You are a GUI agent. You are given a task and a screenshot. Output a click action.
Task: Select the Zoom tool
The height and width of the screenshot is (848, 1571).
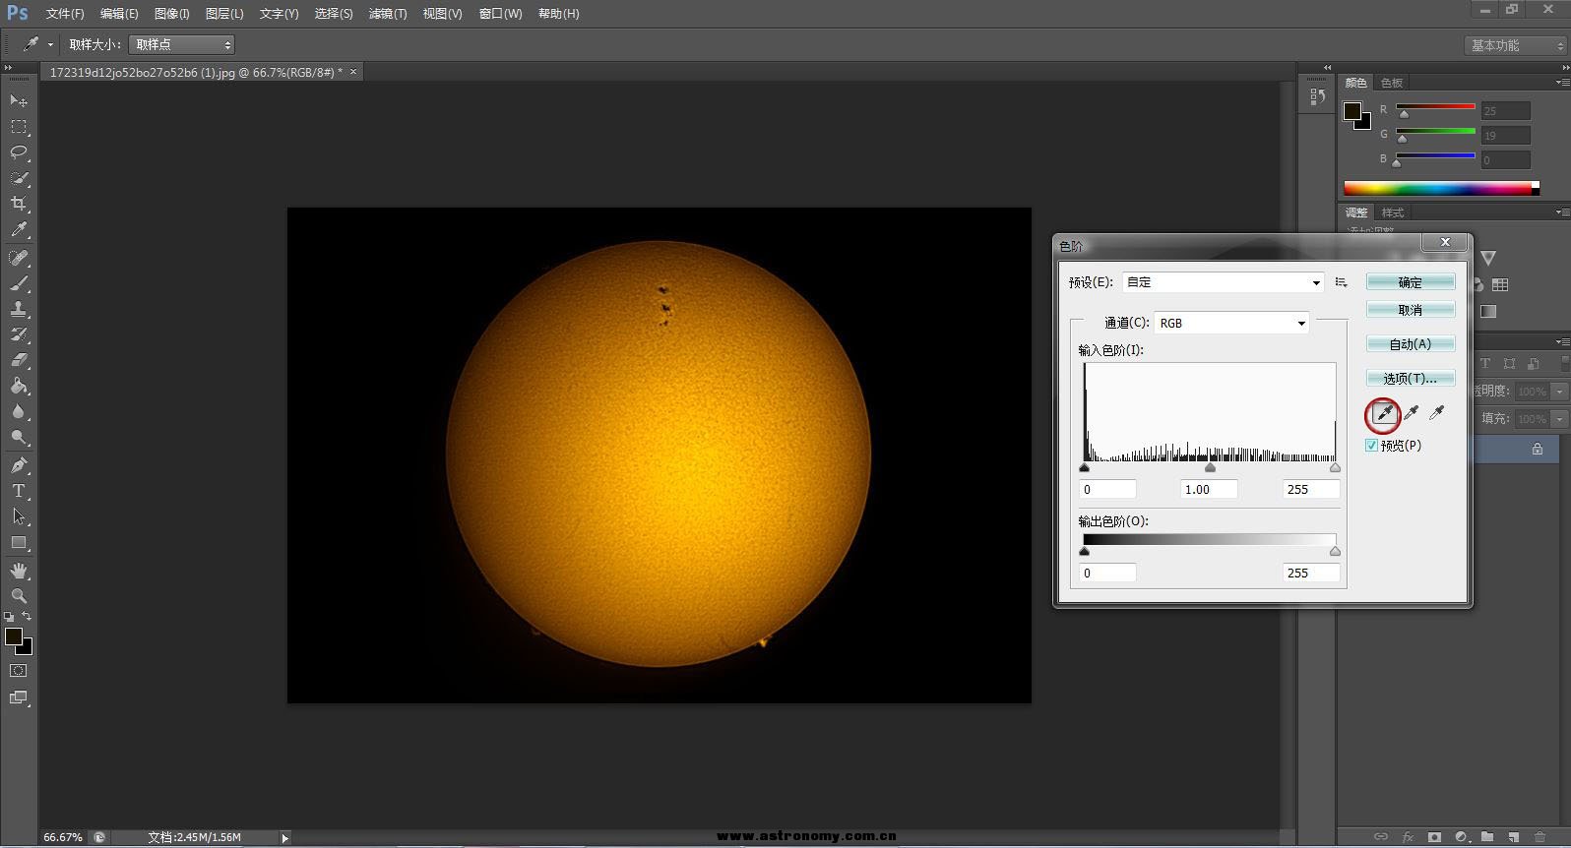pyautogui.click(x=19, y=596)
